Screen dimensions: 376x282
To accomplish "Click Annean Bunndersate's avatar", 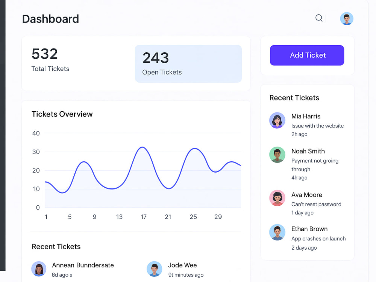I will tap(39, 269).
